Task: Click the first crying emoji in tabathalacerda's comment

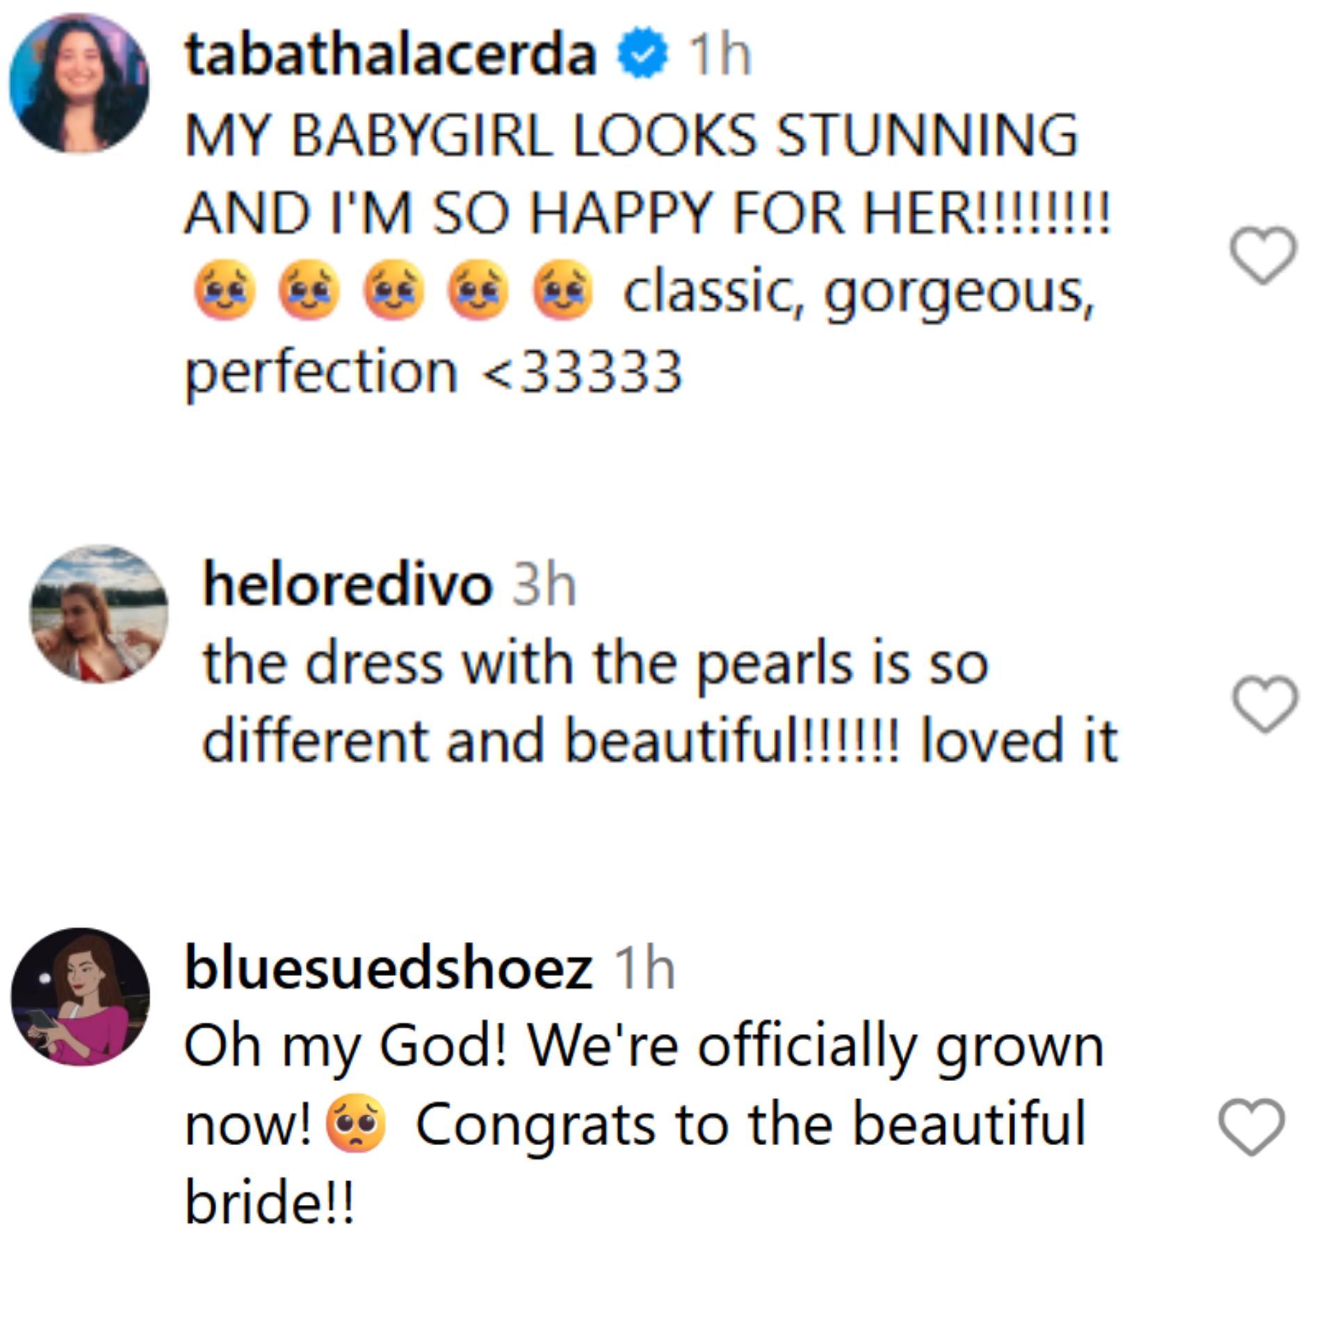Action: [224, 291]
